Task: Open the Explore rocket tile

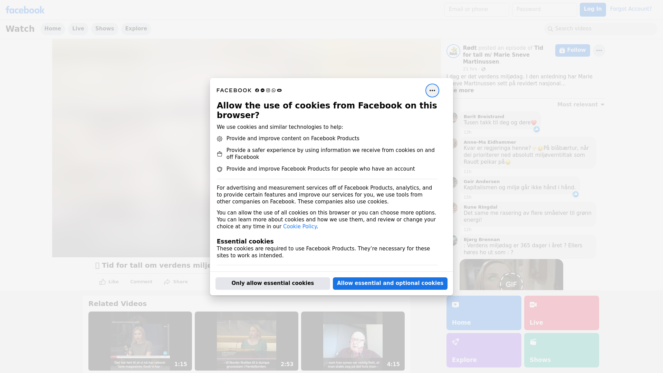Action: 483,350
